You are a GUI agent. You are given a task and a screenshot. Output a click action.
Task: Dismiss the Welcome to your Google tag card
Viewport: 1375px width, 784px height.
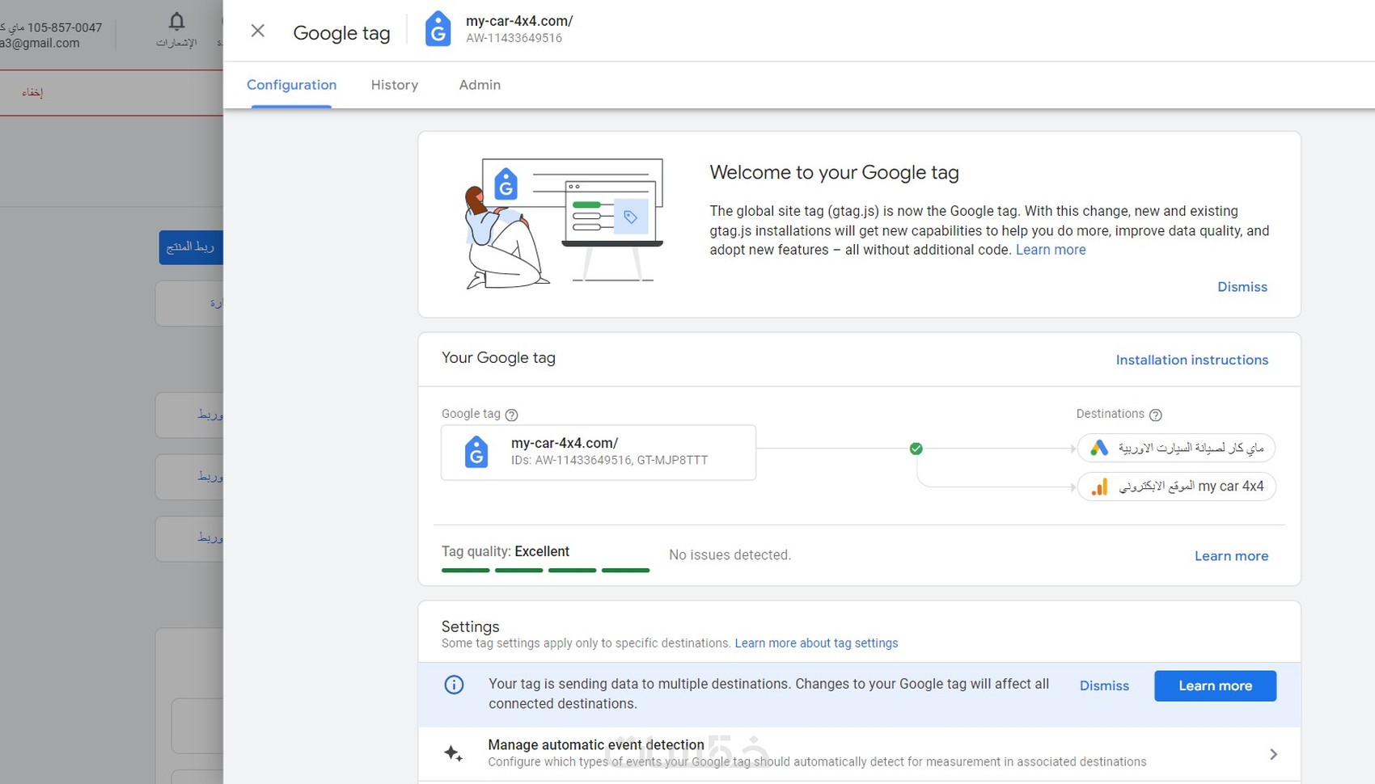(x=1242, y=287)
